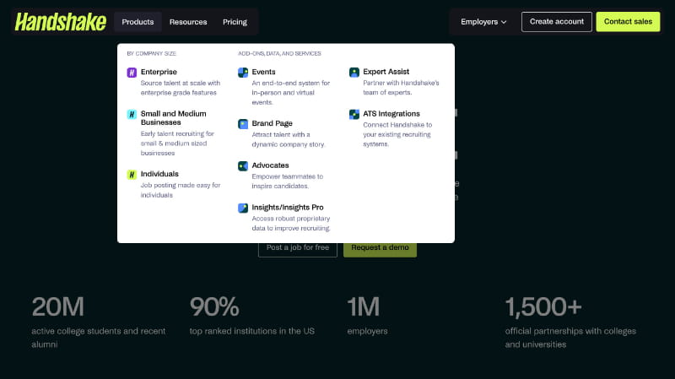Click 'Add-ons, Data, and Services' heading
The width and height of the screenshot is (675, 379).
(x=280, y=53)
